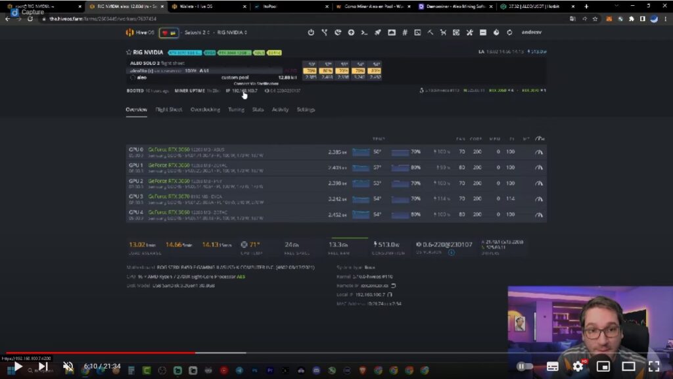Switch to the Overview tab
This screenshot has height=379, width=673.
[x=137, y=110]
